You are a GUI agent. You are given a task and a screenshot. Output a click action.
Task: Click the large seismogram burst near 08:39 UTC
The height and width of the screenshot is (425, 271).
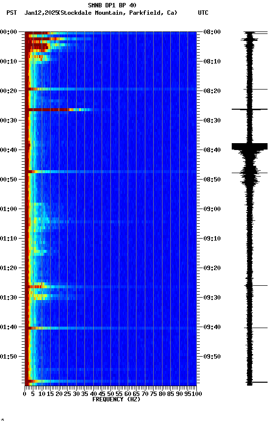[x=249, y=147]
